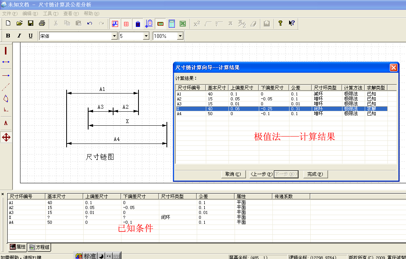Screen dimensions: 406x259
Task: Toggle italic formatting
Action: point(19,36)
